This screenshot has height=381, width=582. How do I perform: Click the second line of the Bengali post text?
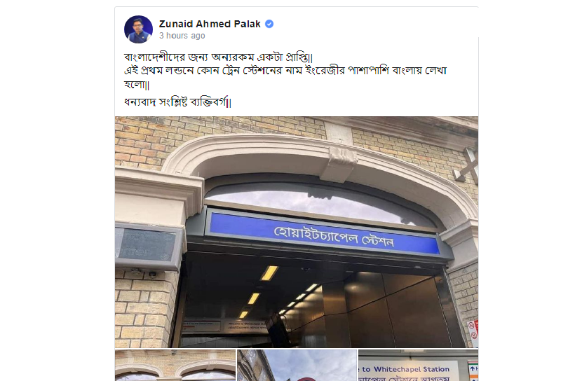tap(285, 71)
